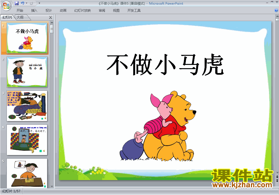Select slide 5 thumbnail in pane
Image resolution: width=279 pixels, height=195 pixels.
point(27,173)
